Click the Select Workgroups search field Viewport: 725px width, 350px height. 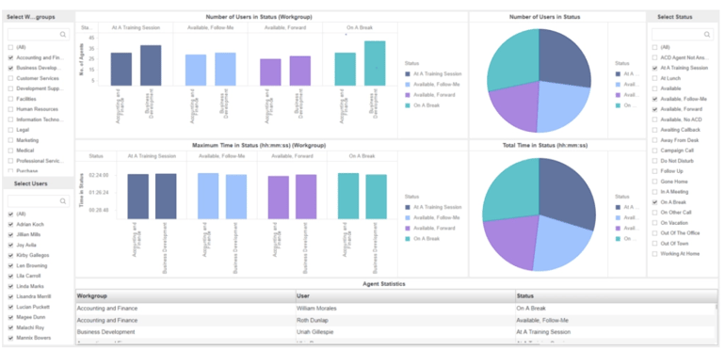(x=39, y=35)
